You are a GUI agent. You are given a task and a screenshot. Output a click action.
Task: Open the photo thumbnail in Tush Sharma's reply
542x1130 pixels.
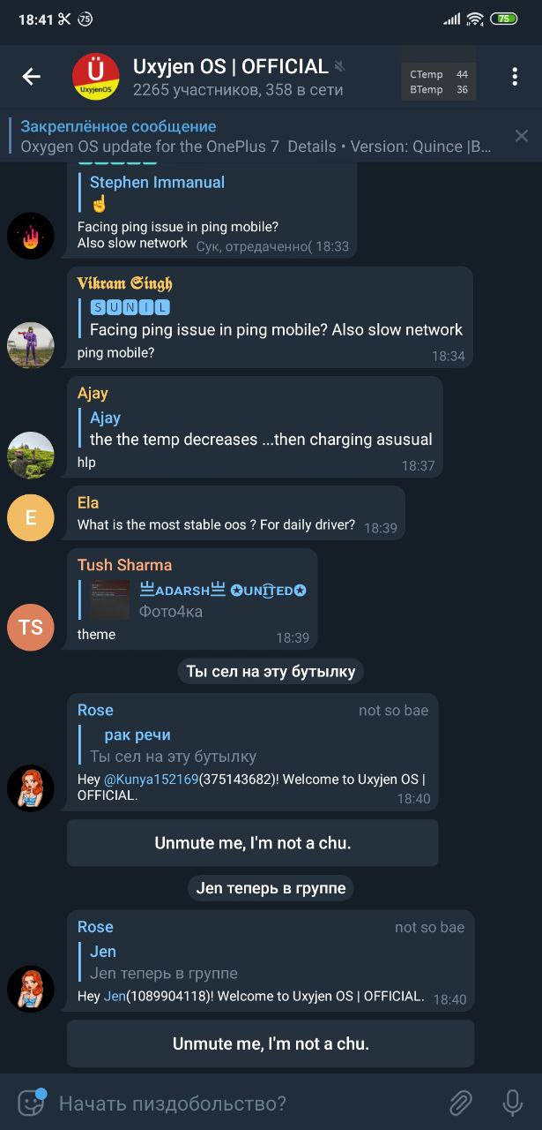109,600
